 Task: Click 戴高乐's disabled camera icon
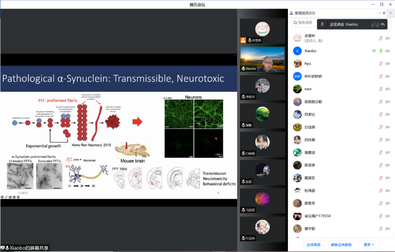(388, 178)
